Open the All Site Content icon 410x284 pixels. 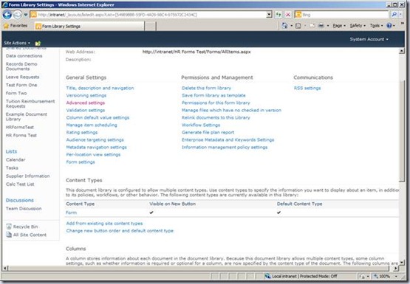[9, 235]
